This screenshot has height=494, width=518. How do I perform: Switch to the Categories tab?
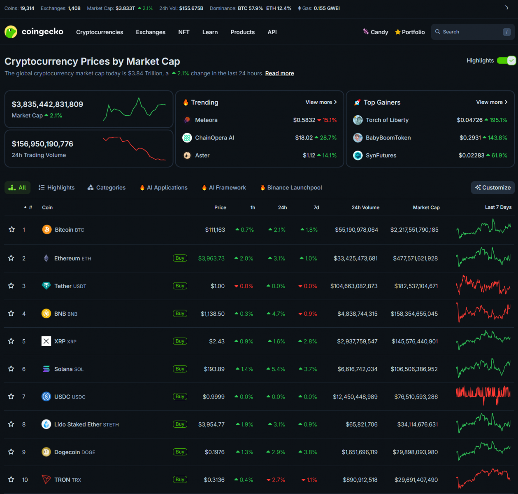click(x=107, y=188)
